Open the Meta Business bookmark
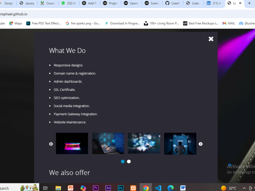The height and width of the screenshot is (191, 255). (247, 23)
